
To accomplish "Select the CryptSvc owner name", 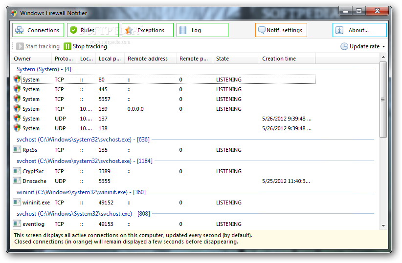I will (33, 171).
